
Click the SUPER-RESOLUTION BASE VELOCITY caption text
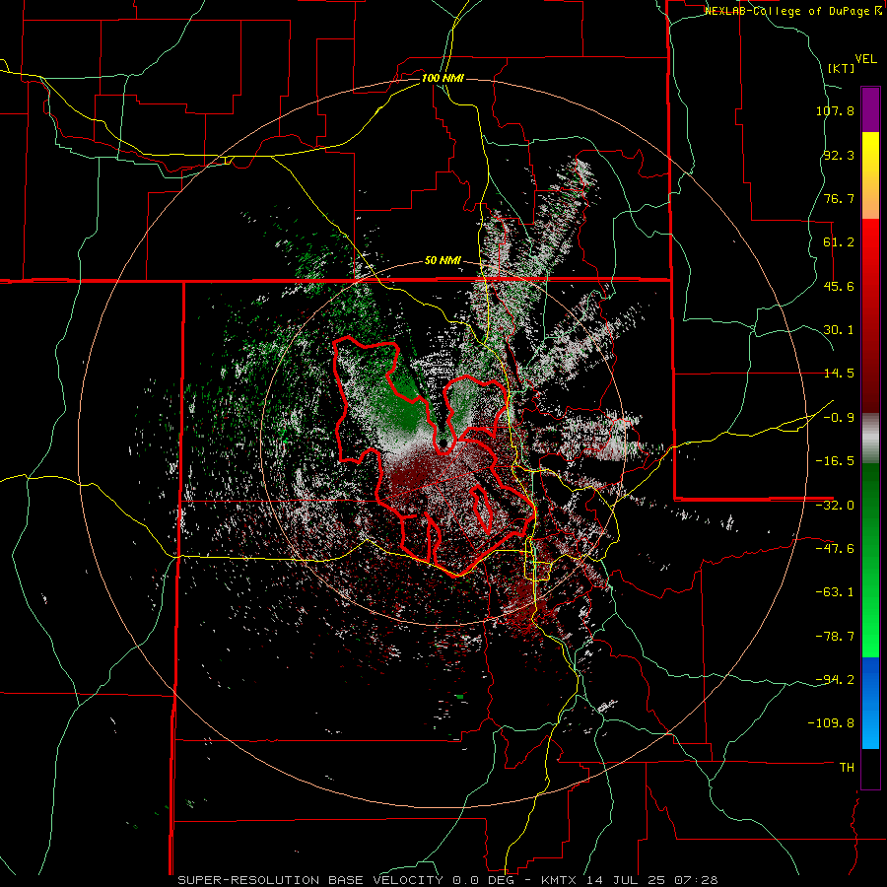coord(312,880)
